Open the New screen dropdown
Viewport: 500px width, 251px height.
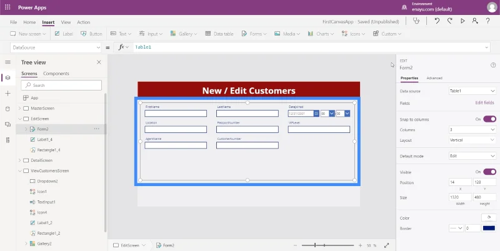pos(28,34)
